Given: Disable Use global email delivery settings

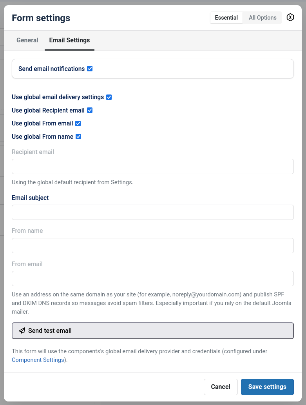Looking at the screenshot, I should (109, 97).
